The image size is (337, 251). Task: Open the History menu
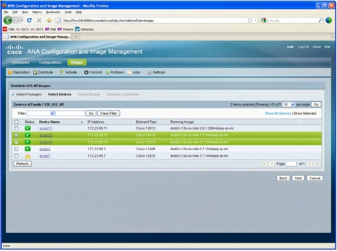[37, 12]
